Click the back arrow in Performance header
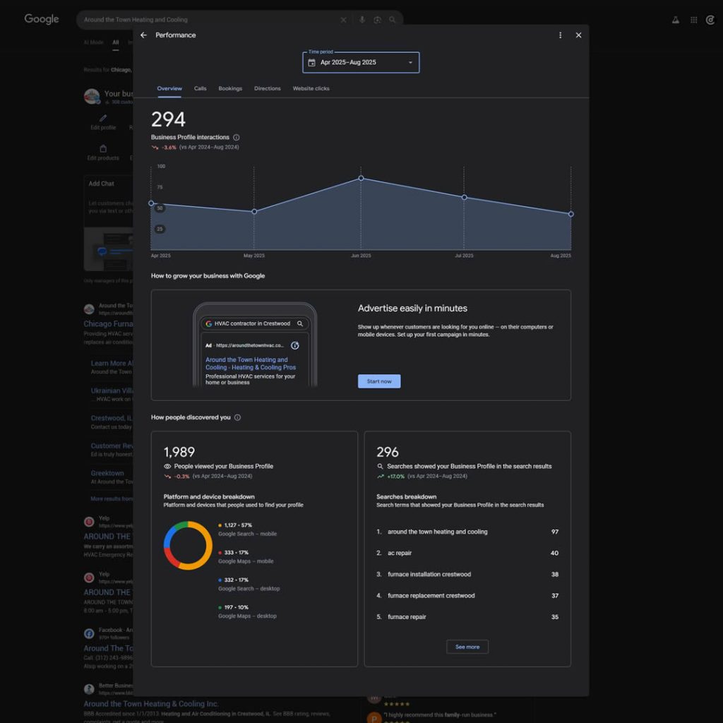This screenshot has height=723, width=723. coord(144,35)
